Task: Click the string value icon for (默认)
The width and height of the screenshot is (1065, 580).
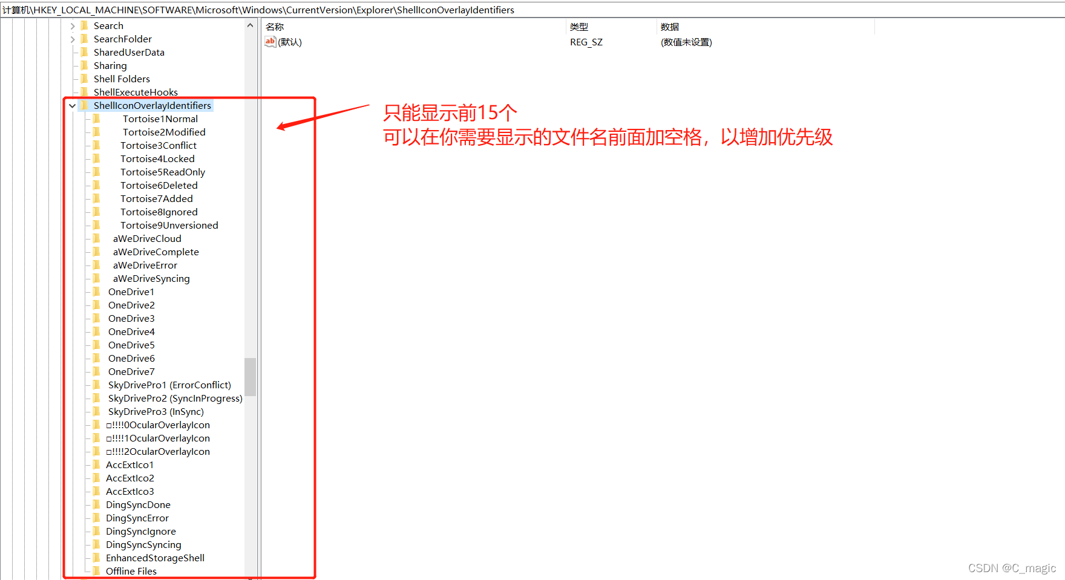Action: tap(270, 42)
